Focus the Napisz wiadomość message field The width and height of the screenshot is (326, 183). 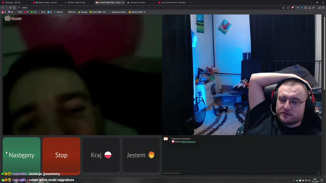pos(239,173)
